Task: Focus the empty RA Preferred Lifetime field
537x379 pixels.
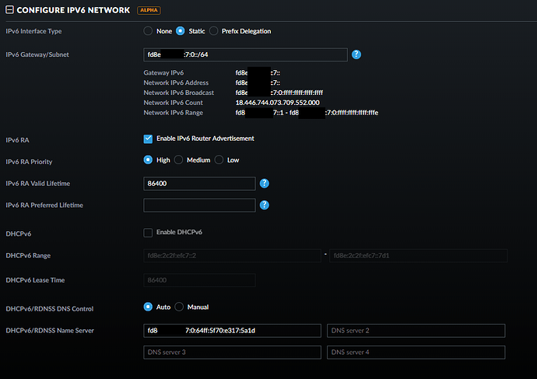Action: tap(199, 205)
